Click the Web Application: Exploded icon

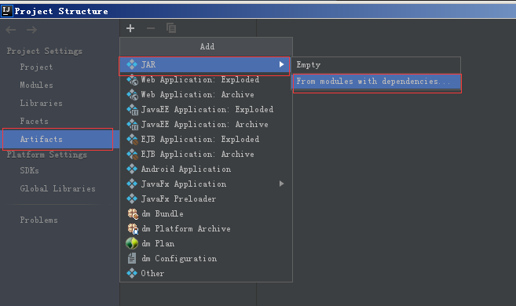tap(132, 79)
